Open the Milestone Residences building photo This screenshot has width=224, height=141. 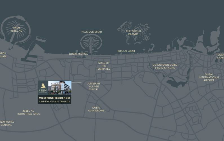(x=60, y=87)
